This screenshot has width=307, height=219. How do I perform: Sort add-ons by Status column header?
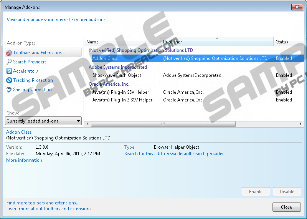pyautogui.click(x=288, y=42)
